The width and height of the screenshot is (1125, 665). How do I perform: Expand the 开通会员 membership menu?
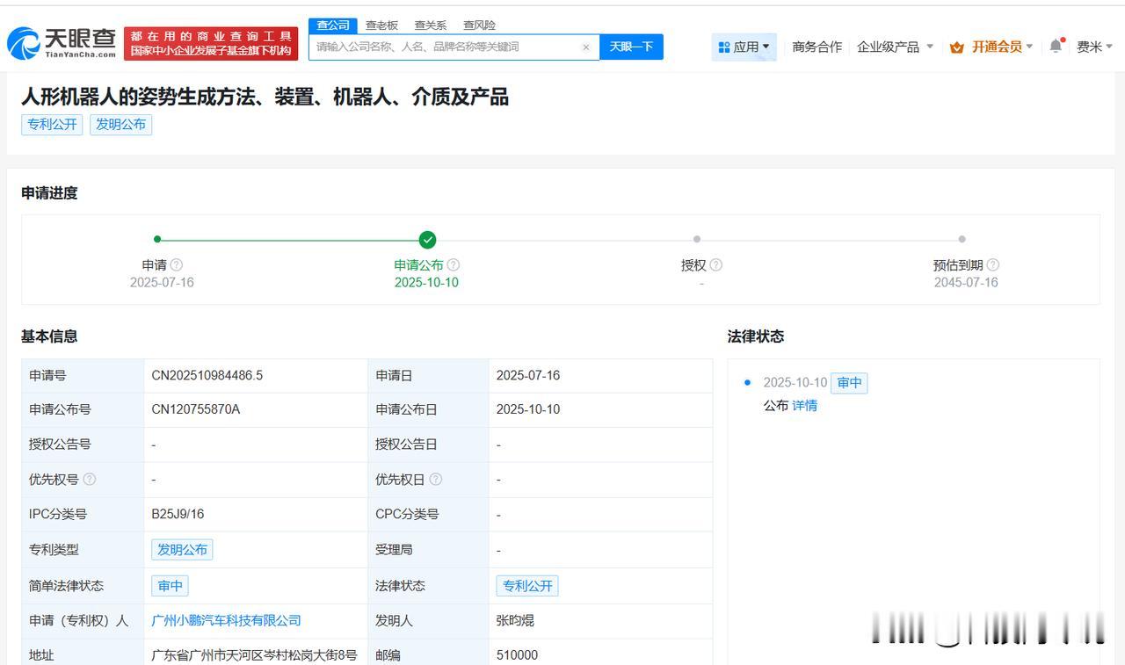[991, 47]
